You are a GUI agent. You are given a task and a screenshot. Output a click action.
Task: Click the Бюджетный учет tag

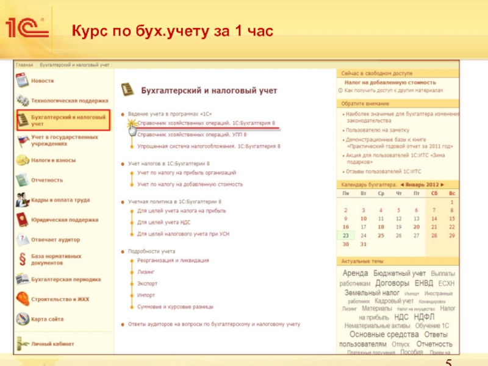[400, 273]
